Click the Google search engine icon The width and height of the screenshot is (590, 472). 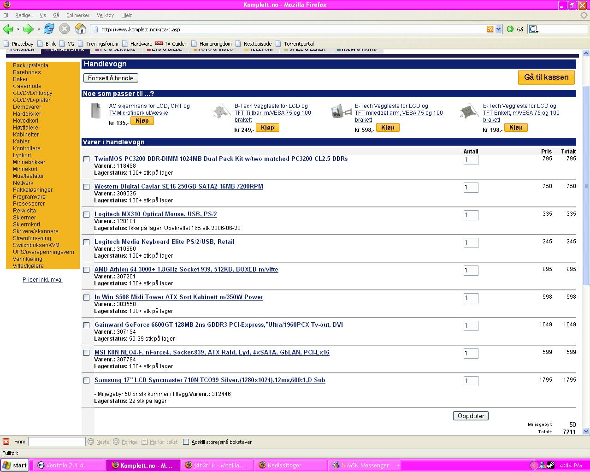pyautogui.click(x=533, y=29)
